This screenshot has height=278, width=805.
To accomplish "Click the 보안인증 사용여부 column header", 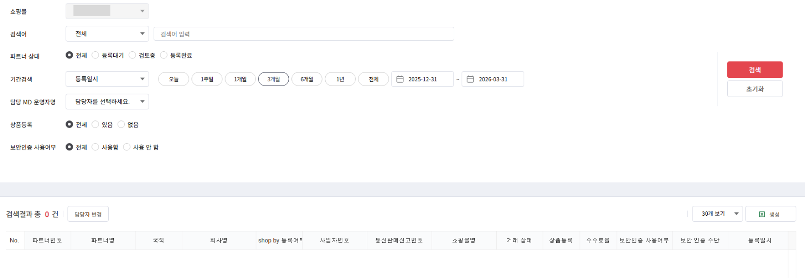I will click(645, 240).
